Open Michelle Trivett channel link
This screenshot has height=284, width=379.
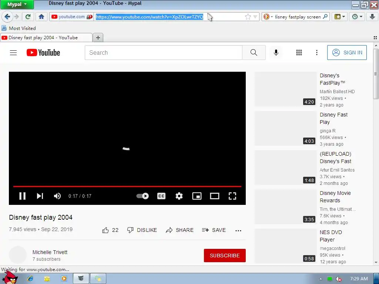pos(50,252)
